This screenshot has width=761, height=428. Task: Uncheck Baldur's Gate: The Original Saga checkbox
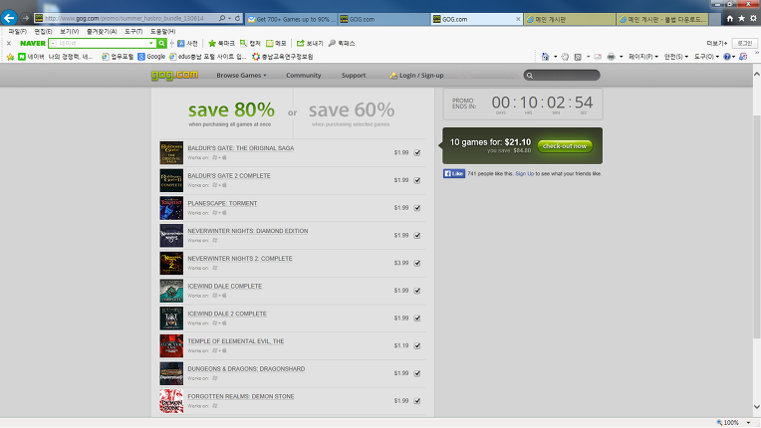[417, 152]
